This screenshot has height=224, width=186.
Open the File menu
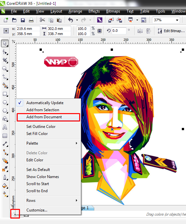click(14, 11)
